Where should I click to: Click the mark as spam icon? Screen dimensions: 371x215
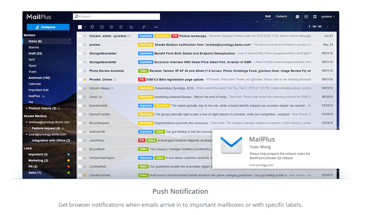[x=112, y=27]
